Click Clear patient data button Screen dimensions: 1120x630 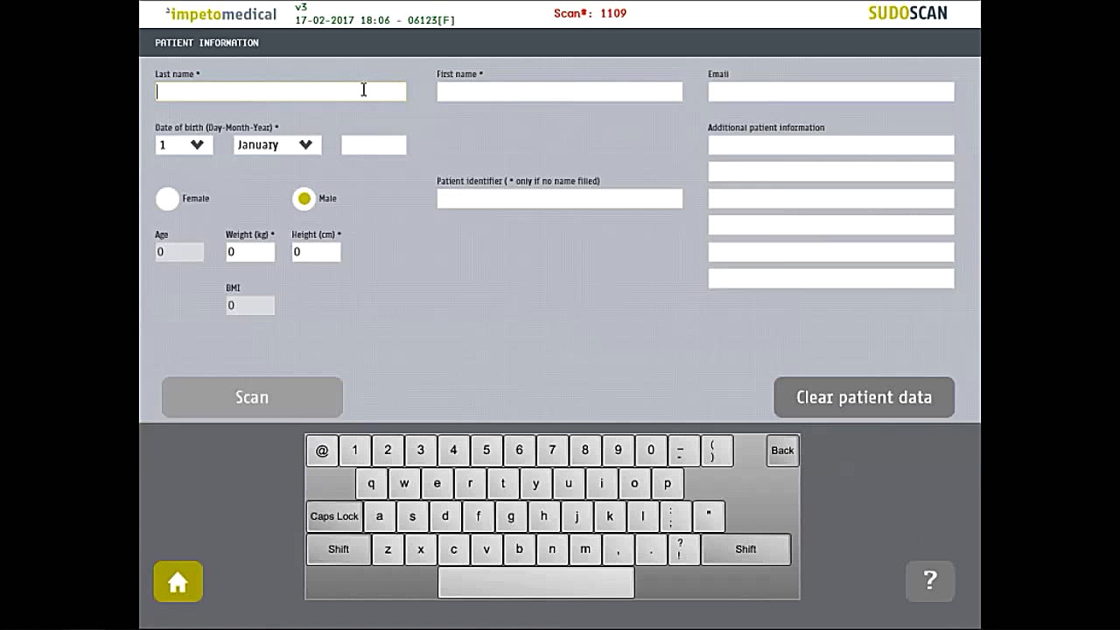[x=864, y=397]
